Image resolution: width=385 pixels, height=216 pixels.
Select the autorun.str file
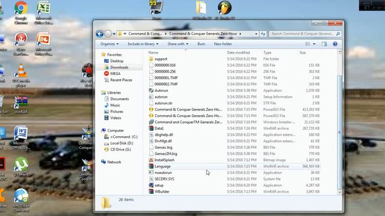pyautogui.click(x=164, y=103)
